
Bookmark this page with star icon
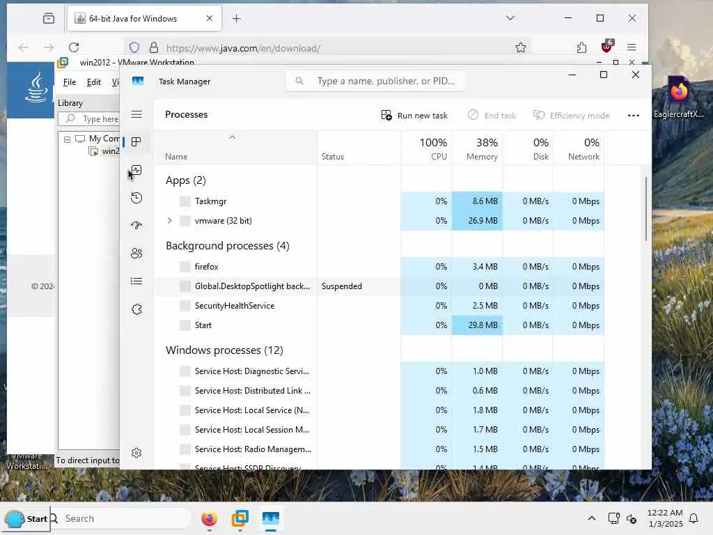pos(521,48)
